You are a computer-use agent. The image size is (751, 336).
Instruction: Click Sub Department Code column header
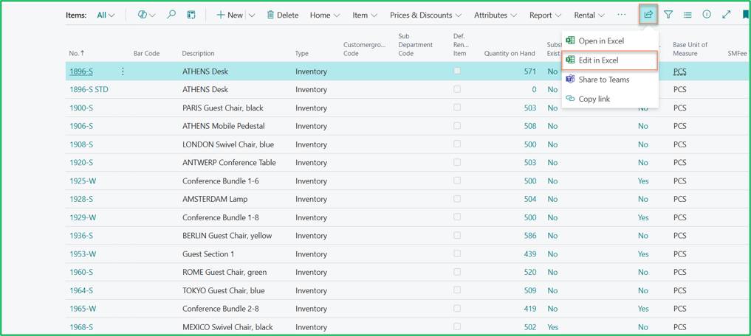click(415, 45)
